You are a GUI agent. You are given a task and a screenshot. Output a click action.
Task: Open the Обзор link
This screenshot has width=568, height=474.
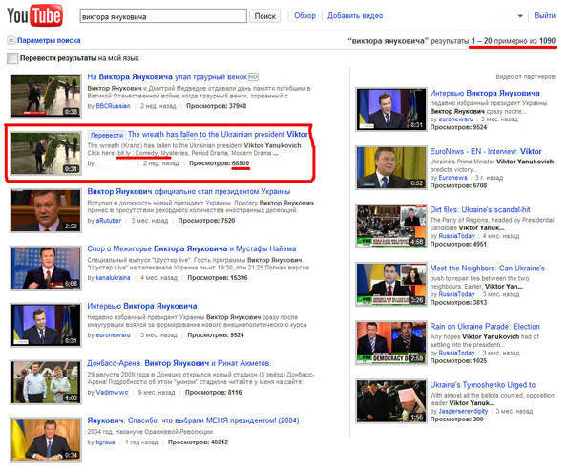[x=305, y=15]
